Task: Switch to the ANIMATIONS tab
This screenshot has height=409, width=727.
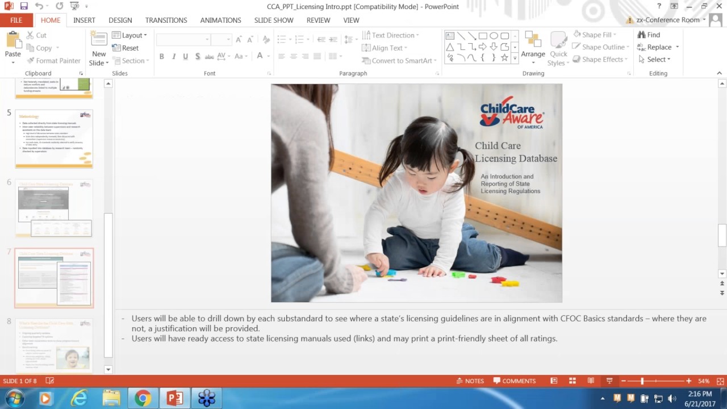Action: tap(220, 20)
